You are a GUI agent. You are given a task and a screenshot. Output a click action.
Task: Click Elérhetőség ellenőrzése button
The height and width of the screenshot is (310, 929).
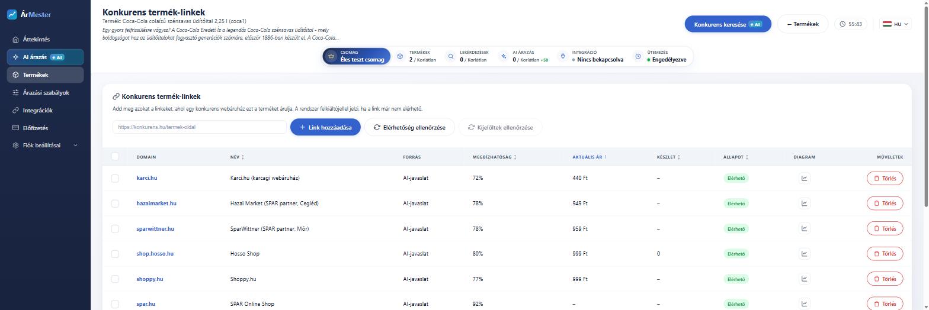point(409,127)
